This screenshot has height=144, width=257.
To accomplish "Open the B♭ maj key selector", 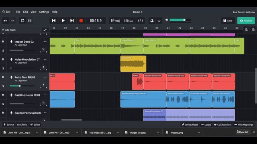I will [x=115, y=20].
